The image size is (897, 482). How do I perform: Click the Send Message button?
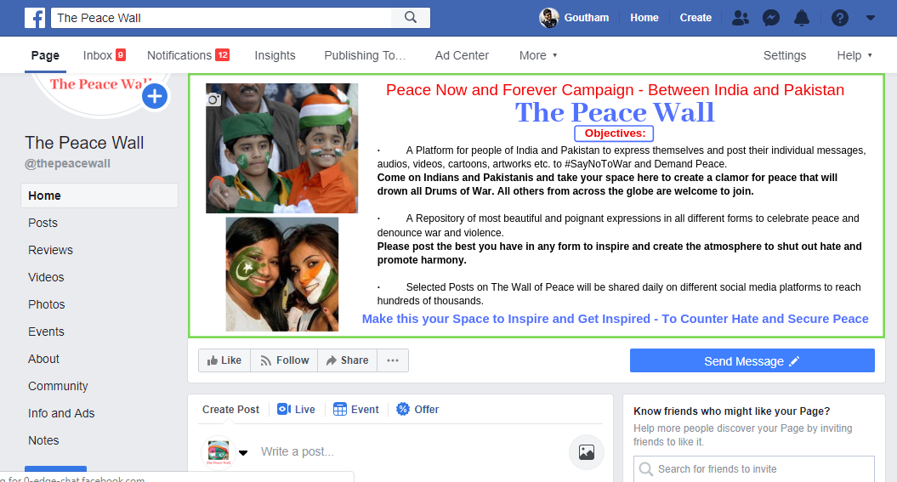[x=752, y=360]
